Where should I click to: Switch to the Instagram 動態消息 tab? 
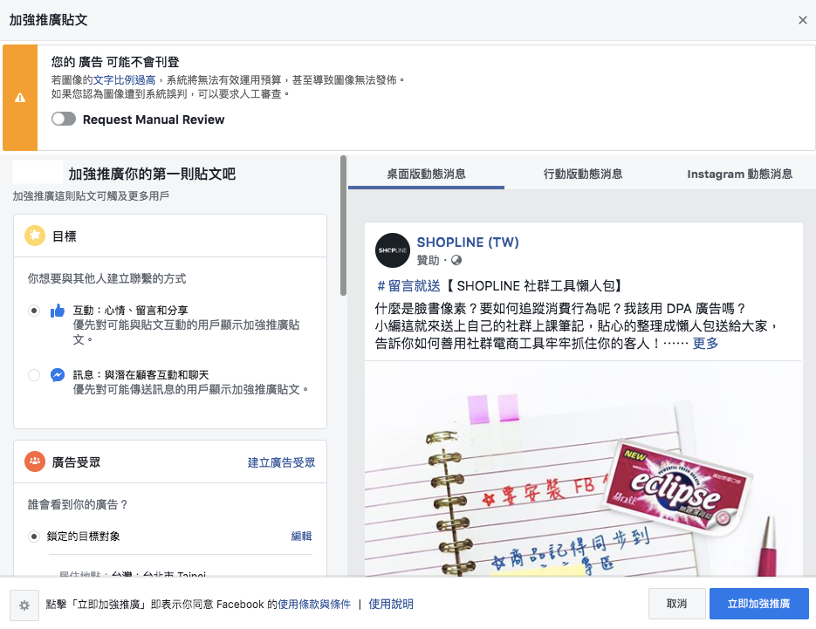(739, 174)
